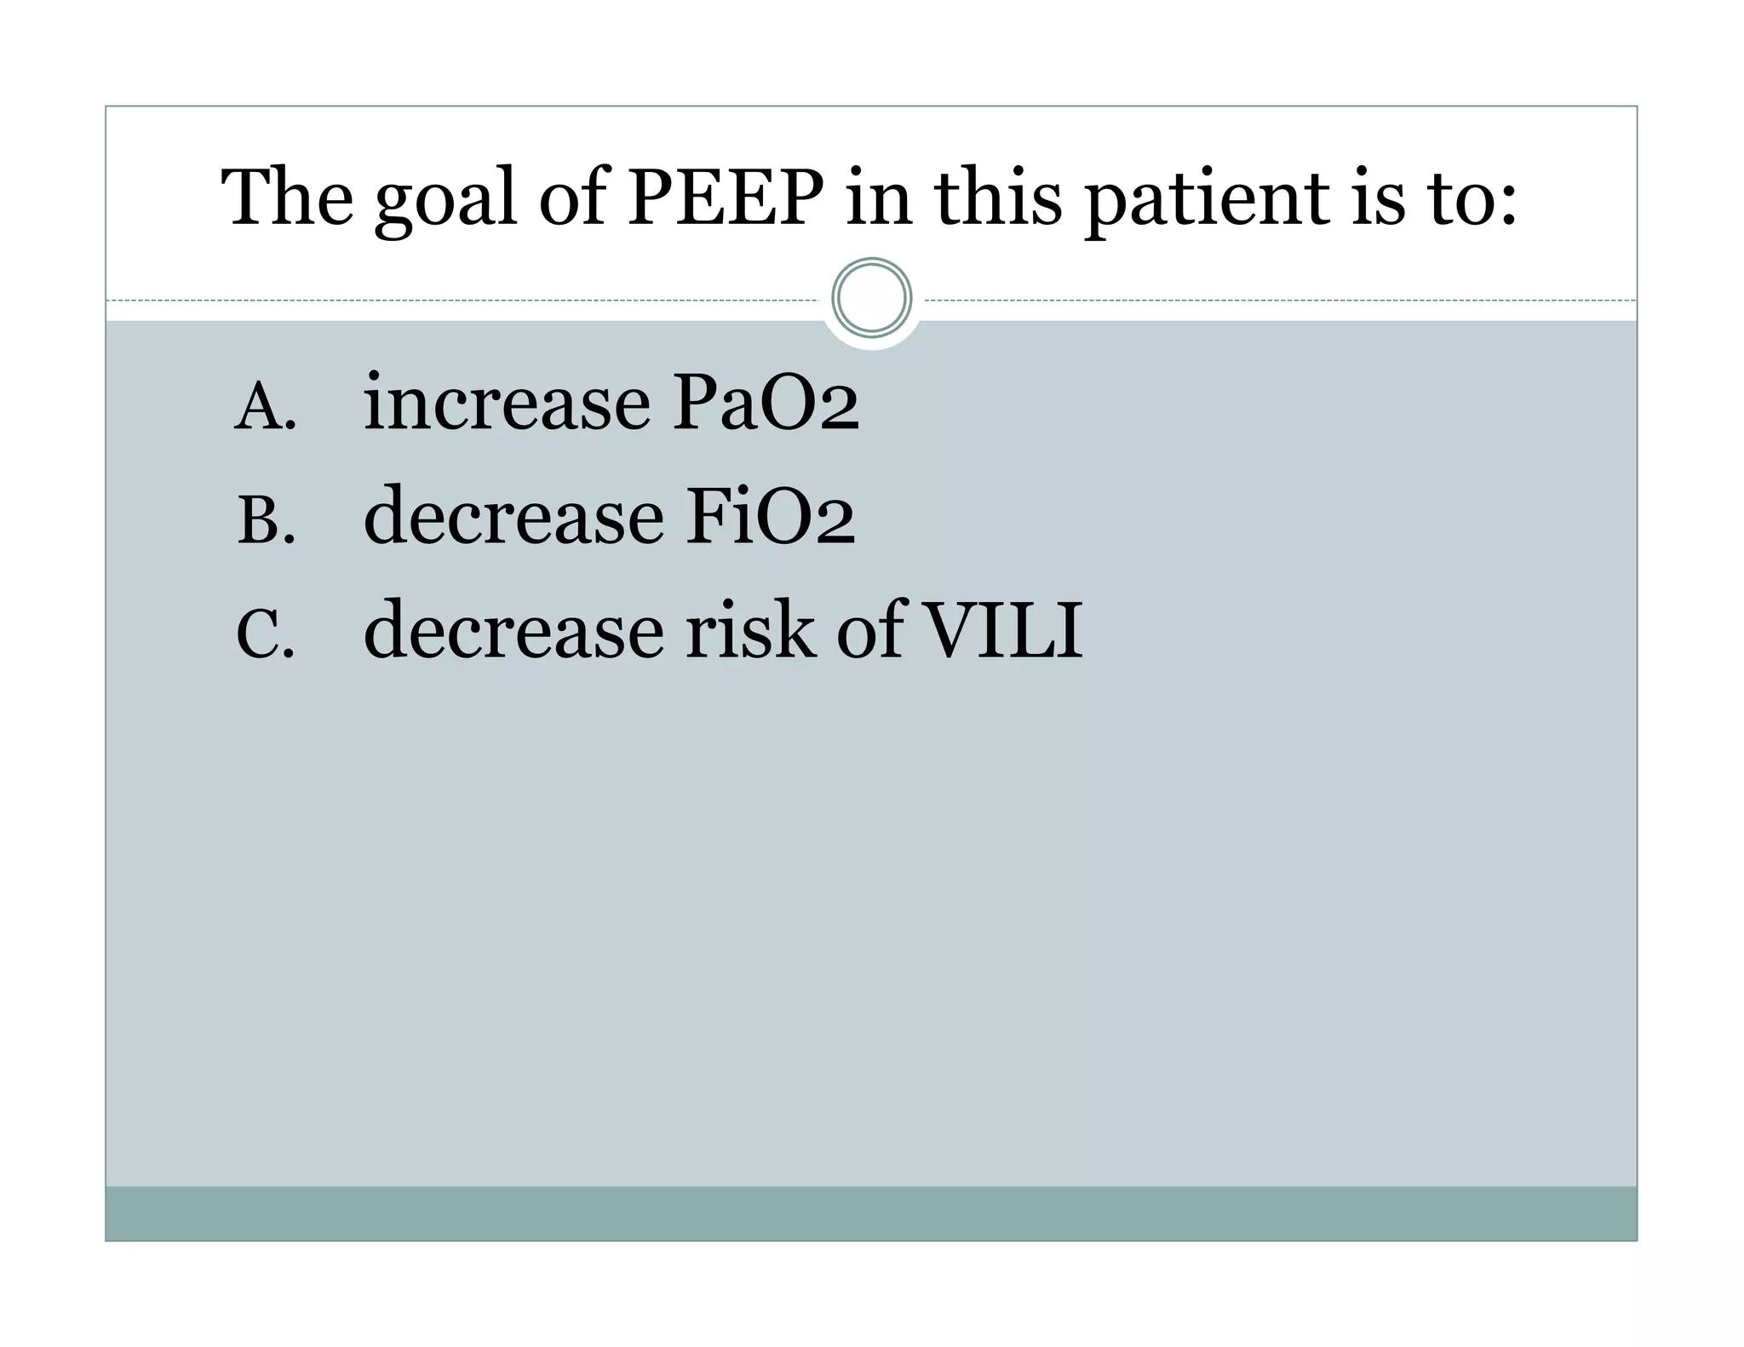The height and width of the screenshot is (1347, 1744).
Task: Click the word 'The' starting the title
Action: coord(287,198)
